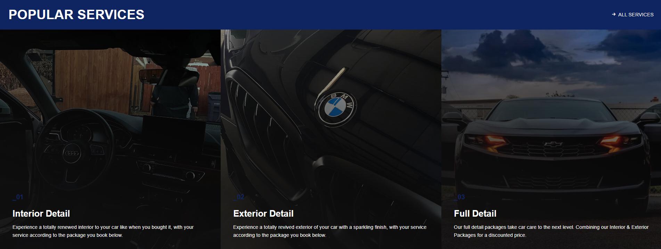This screenshot has width=661, height=249.
Task: Click the Exterior Detail description text
Action: coord(329,231)
